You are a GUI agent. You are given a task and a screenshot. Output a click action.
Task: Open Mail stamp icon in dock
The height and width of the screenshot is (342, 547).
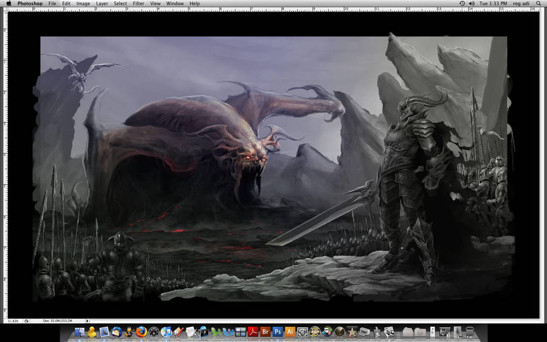click(x=105, y=332)
